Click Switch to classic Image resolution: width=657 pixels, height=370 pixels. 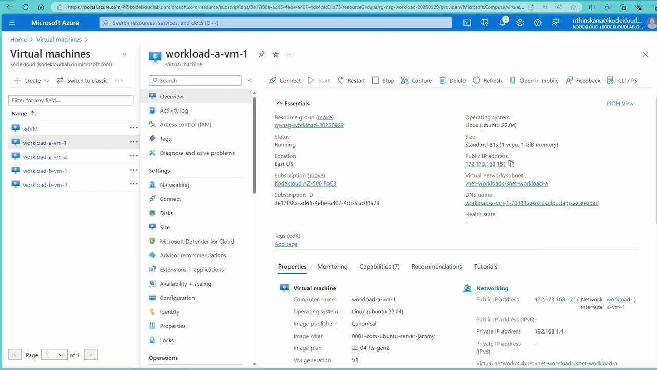pyautogui.click(x=82, y=80)
